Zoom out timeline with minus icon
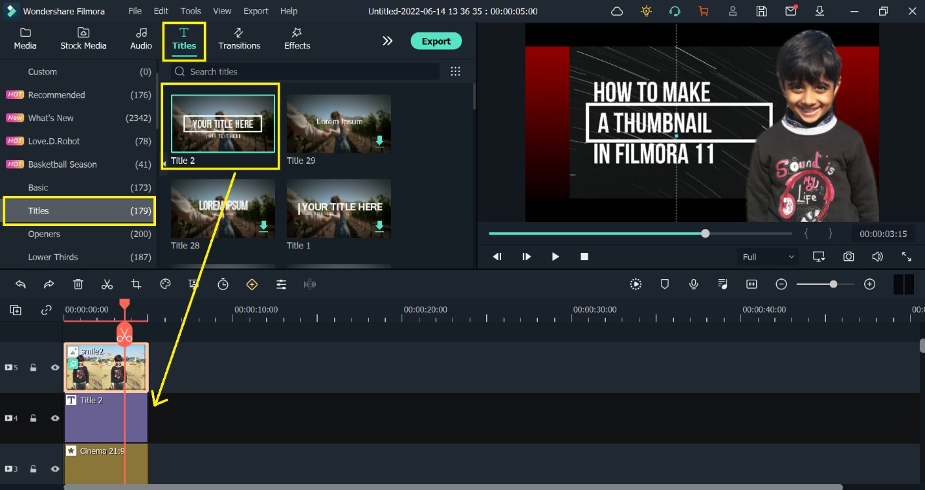 (781, 284)
